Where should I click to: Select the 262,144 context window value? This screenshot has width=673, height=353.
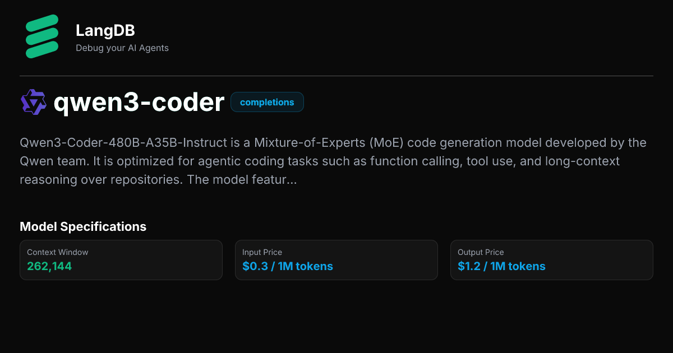click(49, 266)
